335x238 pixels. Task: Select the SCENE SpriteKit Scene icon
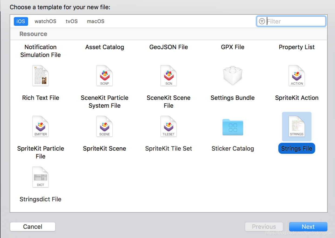click(105, 126)
